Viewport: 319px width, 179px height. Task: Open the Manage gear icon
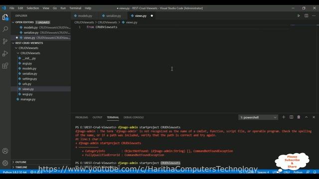5,163
